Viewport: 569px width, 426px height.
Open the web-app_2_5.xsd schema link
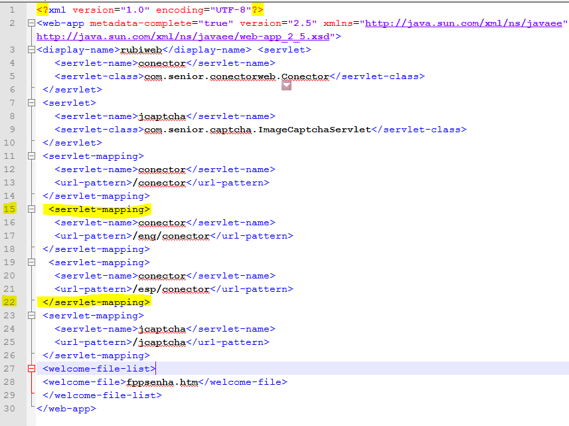[183, 37]
